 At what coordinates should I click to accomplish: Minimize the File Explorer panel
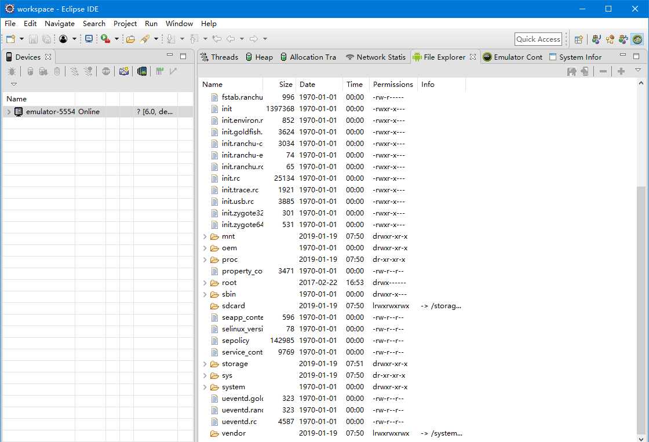coord(622,56)
